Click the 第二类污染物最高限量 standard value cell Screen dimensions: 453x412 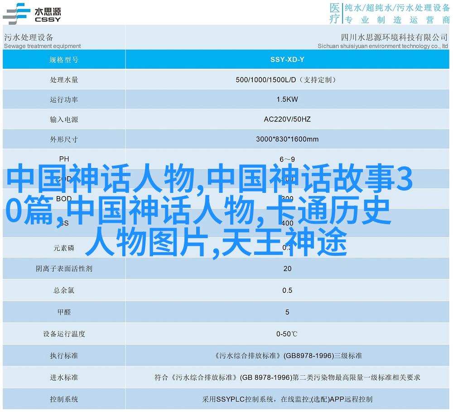click(x=287, y=377)
